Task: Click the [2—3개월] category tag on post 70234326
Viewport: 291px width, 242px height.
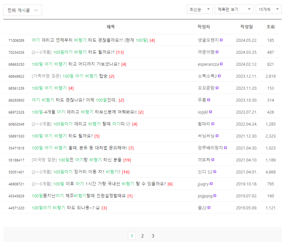Action: (x=42, y=52)
